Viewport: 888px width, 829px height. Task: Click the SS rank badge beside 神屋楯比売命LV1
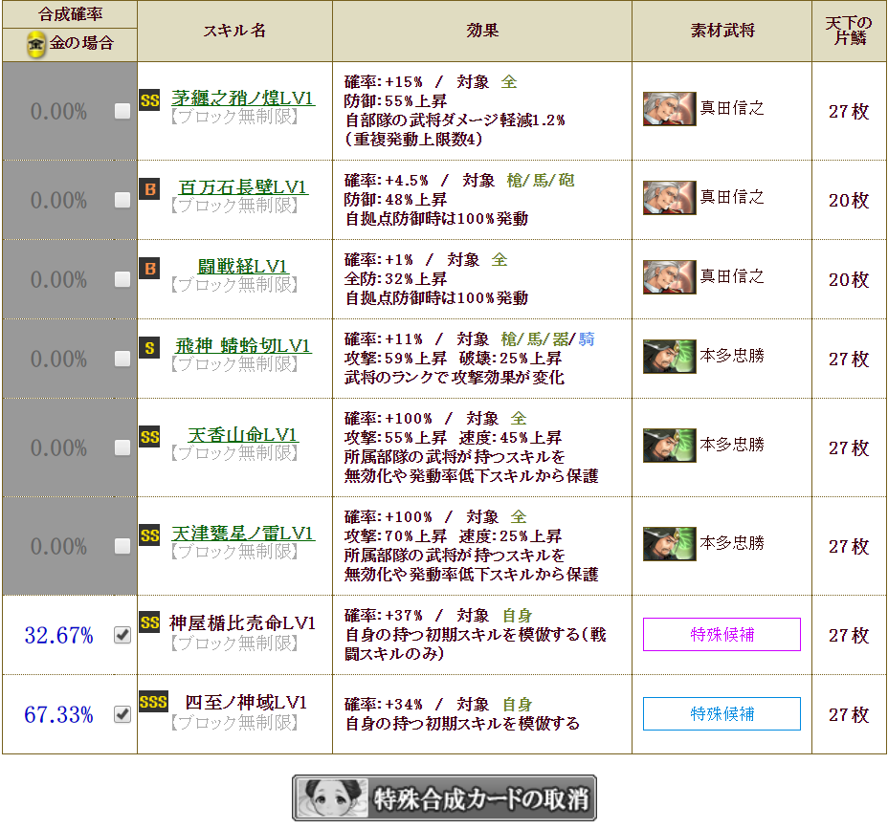pyautogui.click(x=149, y=623)
